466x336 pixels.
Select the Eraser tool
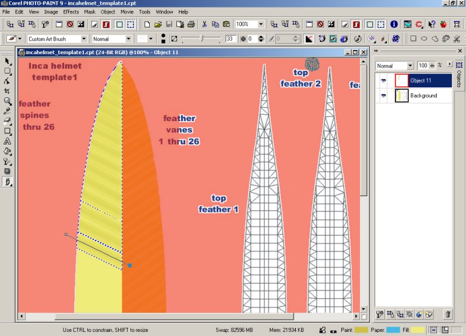click(x=8, y=121)
